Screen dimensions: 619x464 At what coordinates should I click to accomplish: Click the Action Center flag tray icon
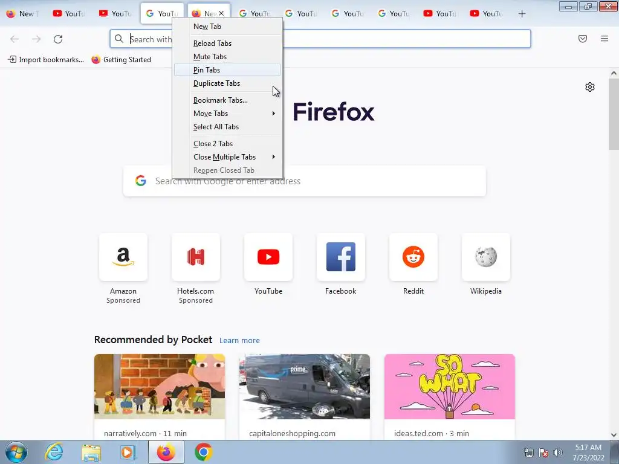point(543,453)
